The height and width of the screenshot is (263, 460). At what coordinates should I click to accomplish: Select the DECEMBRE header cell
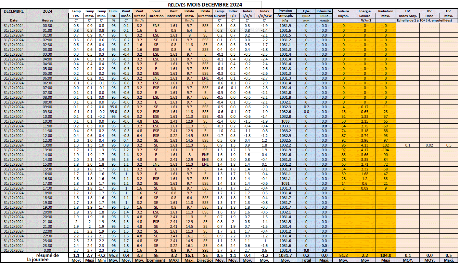pos(14,11)
